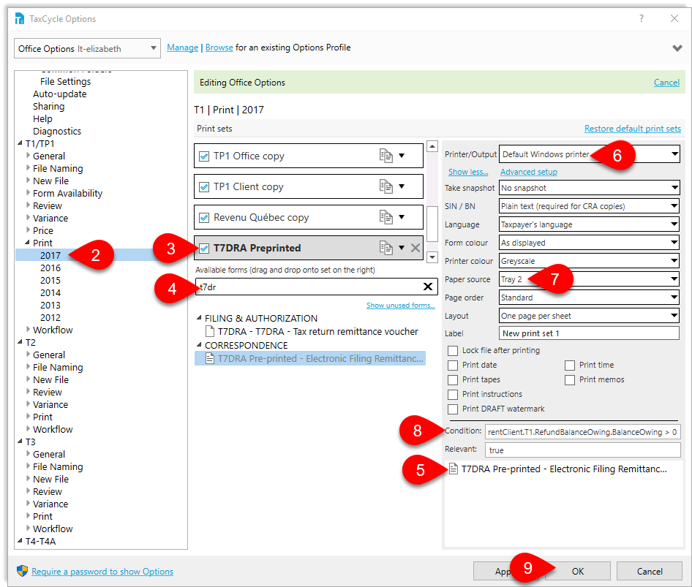
Task: Enable the Print date checkbox
Action: coord(453,366)
